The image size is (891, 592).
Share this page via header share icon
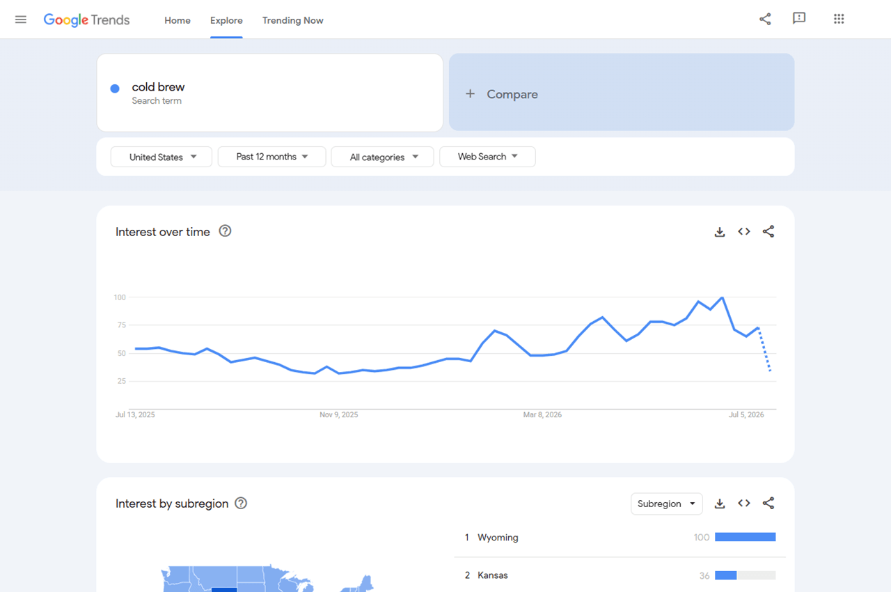click(x=765, y=20)
